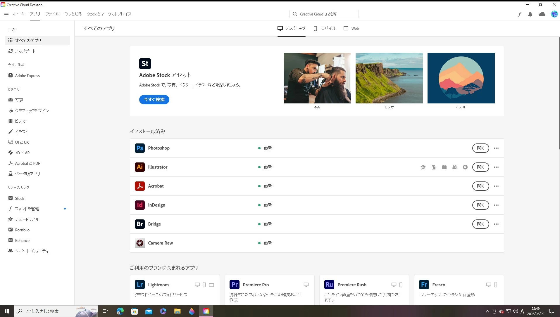Open the もっと知る tab
The height and width of the screenshot is (317, 560).
[73, 14]
